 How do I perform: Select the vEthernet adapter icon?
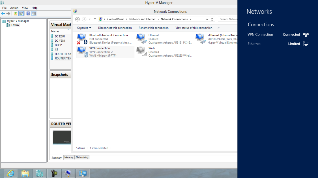pyautogui.click(x=200, y=39)
